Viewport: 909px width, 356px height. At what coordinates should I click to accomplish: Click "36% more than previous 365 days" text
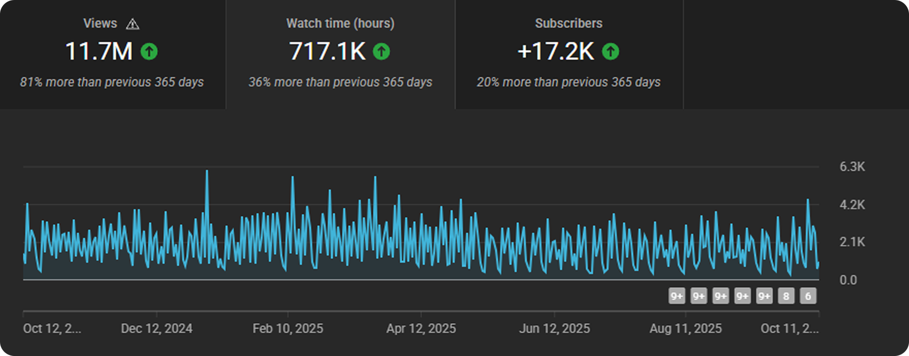click(340, 82)
